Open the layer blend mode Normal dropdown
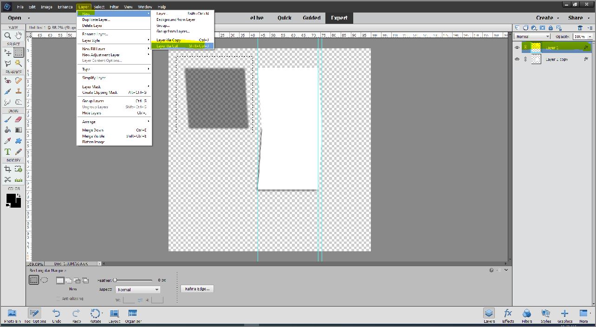The width and height of the screenshot is (596, 327). point(532,36)
